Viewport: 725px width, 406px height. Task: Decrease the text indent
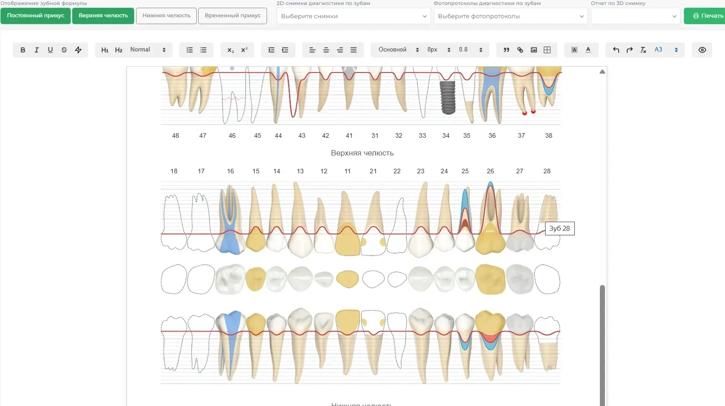271,50
